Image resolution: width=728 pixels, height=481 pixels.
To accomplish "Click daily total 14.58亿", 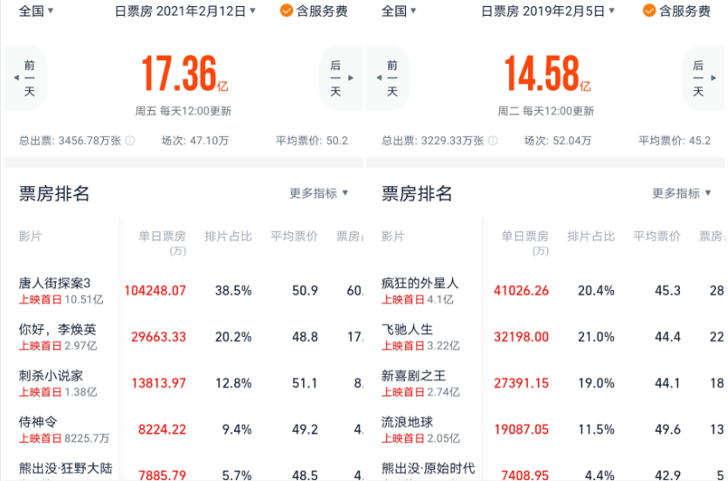I will tap(547, 73).
